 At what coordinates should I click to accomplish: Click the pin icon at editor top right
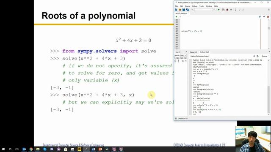click(x=260, y=17)
